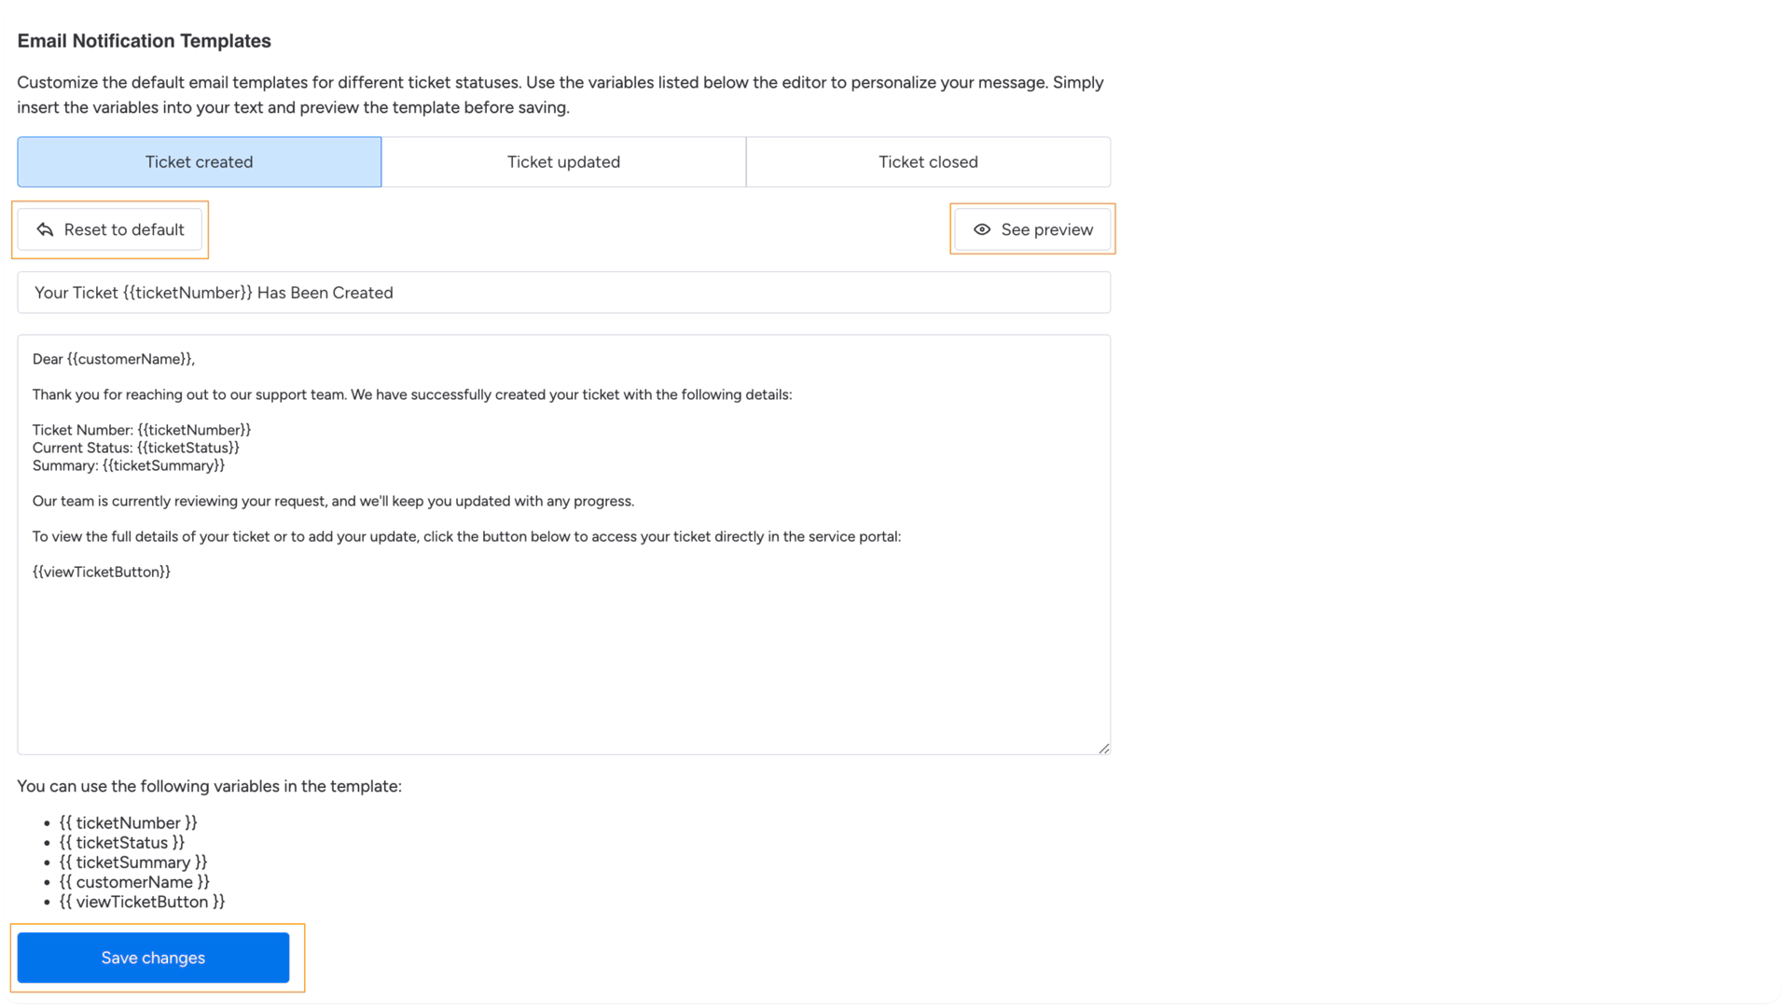Click the eye icon for preview
1785x1007 pixels.
tap(982, 229)
